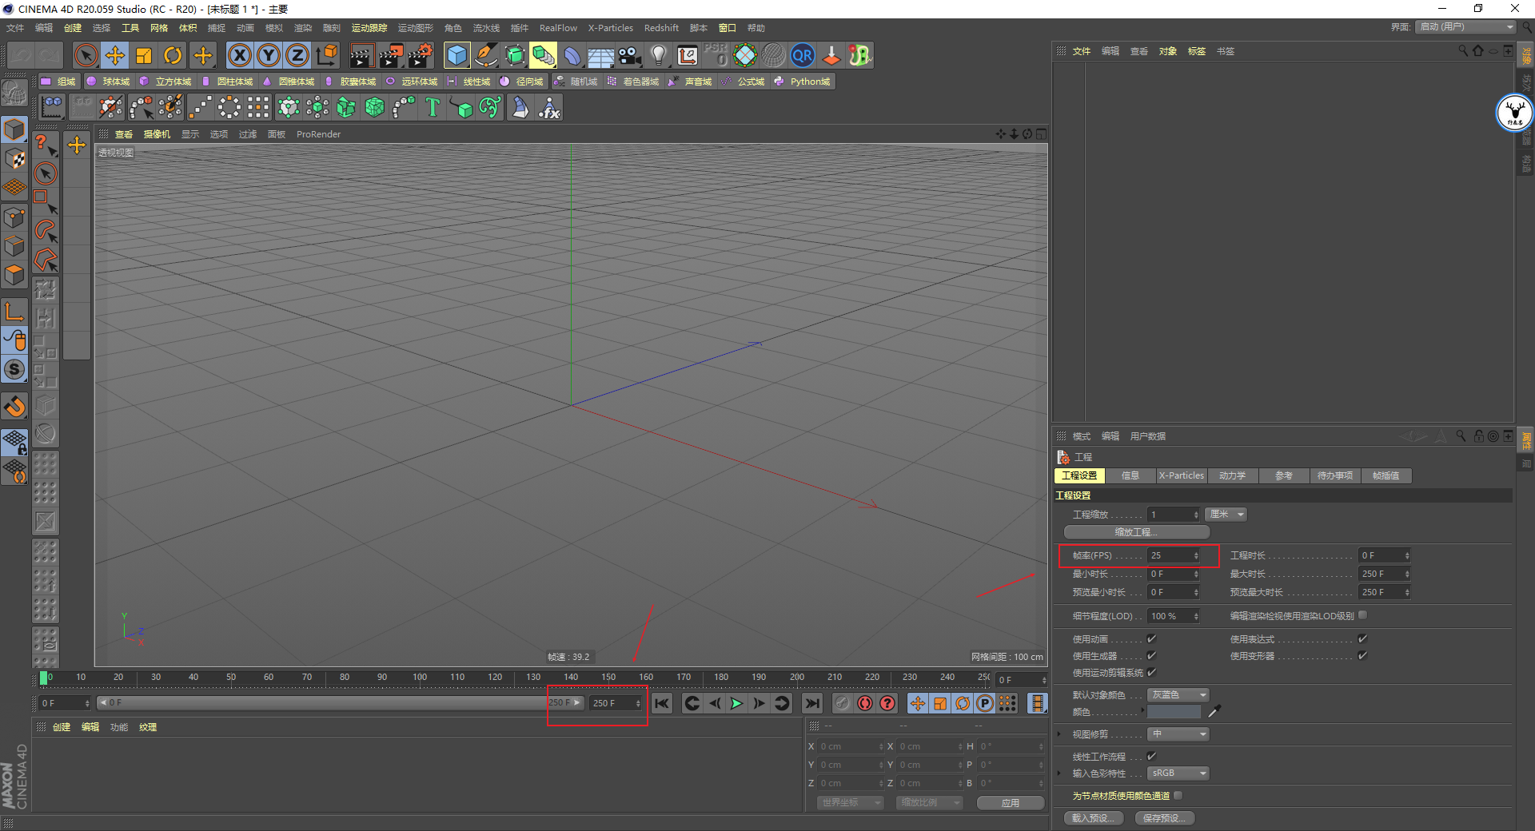Toggle the X-axis lock icon
This screenshot has height=831, width=1535.
[239, 55]
